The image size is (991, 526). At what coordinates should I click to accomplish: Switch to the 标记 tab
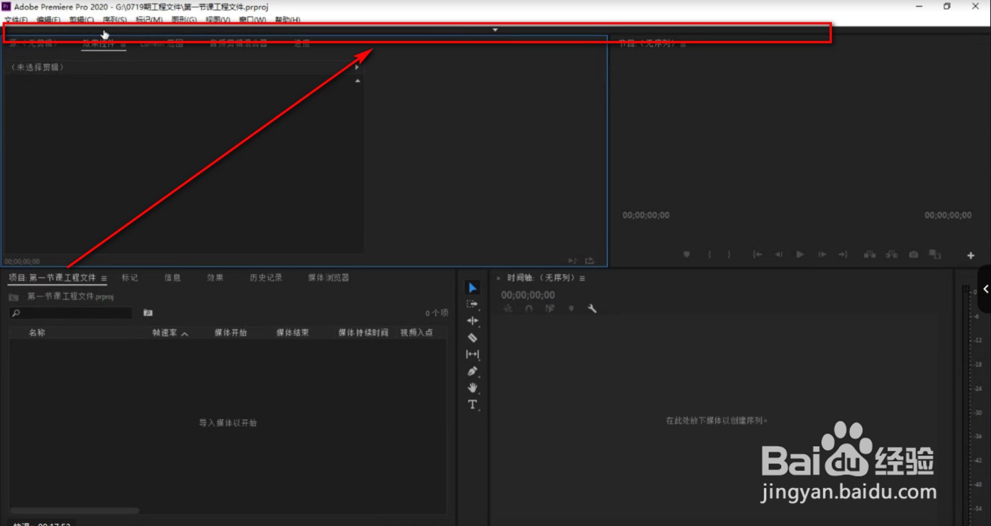pos(130,278)
